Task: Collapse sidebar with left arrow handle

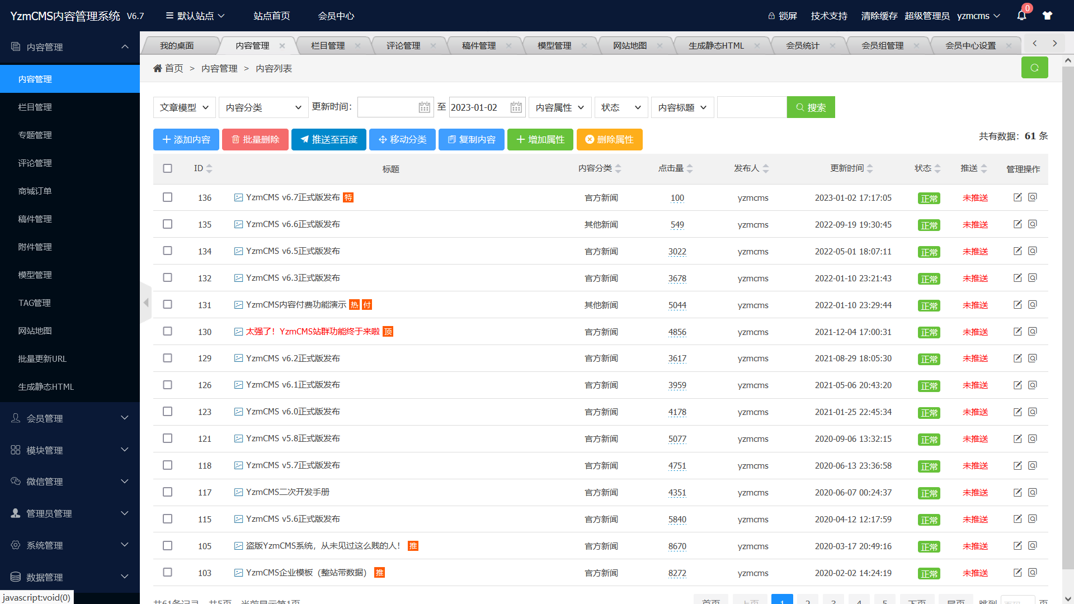Action: (x=146, y=303)
